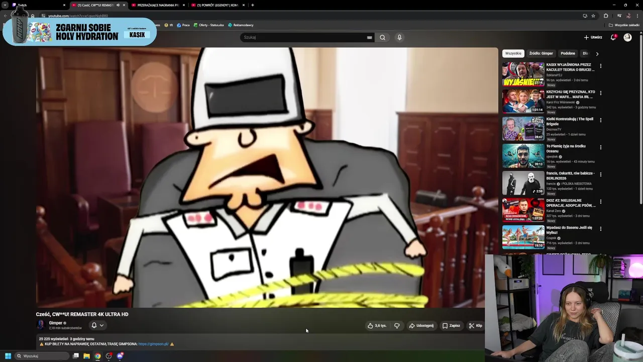This screenshot has height=362, width=643.
Task: Expand the Chrome tab search chevron
Action: point(5,5)
